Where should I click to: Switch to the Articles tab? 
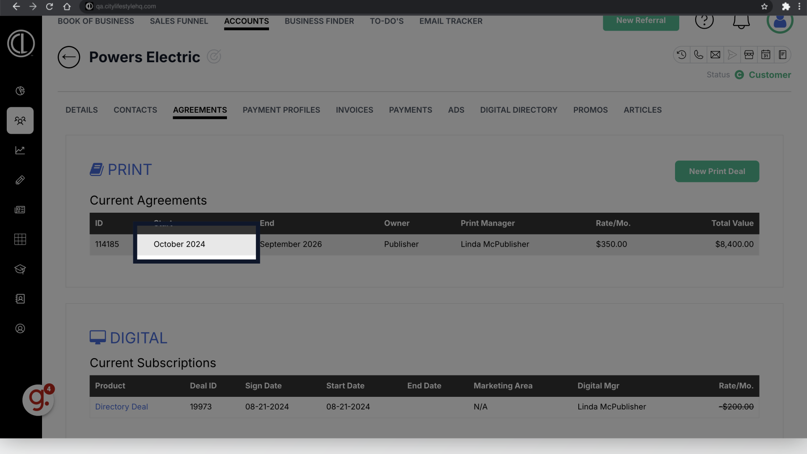[x=643, y=110]
